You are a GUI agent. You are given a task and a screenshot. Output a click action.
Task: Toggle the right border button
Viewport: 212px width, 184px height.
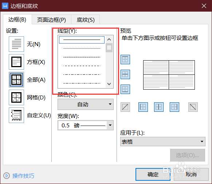(174, 107)
